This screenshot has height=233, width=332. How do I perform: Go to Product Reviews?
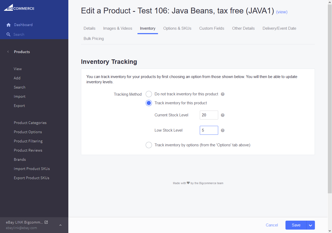(28, 150)
